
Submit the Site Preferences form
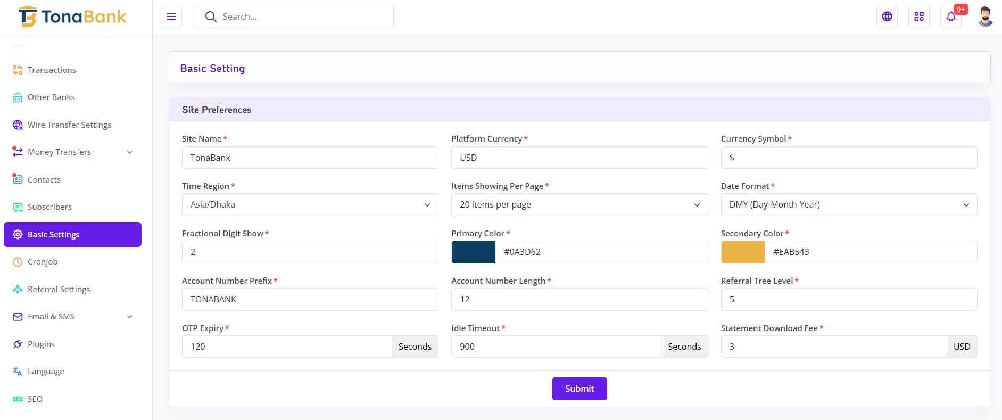[x=579, y=389]
